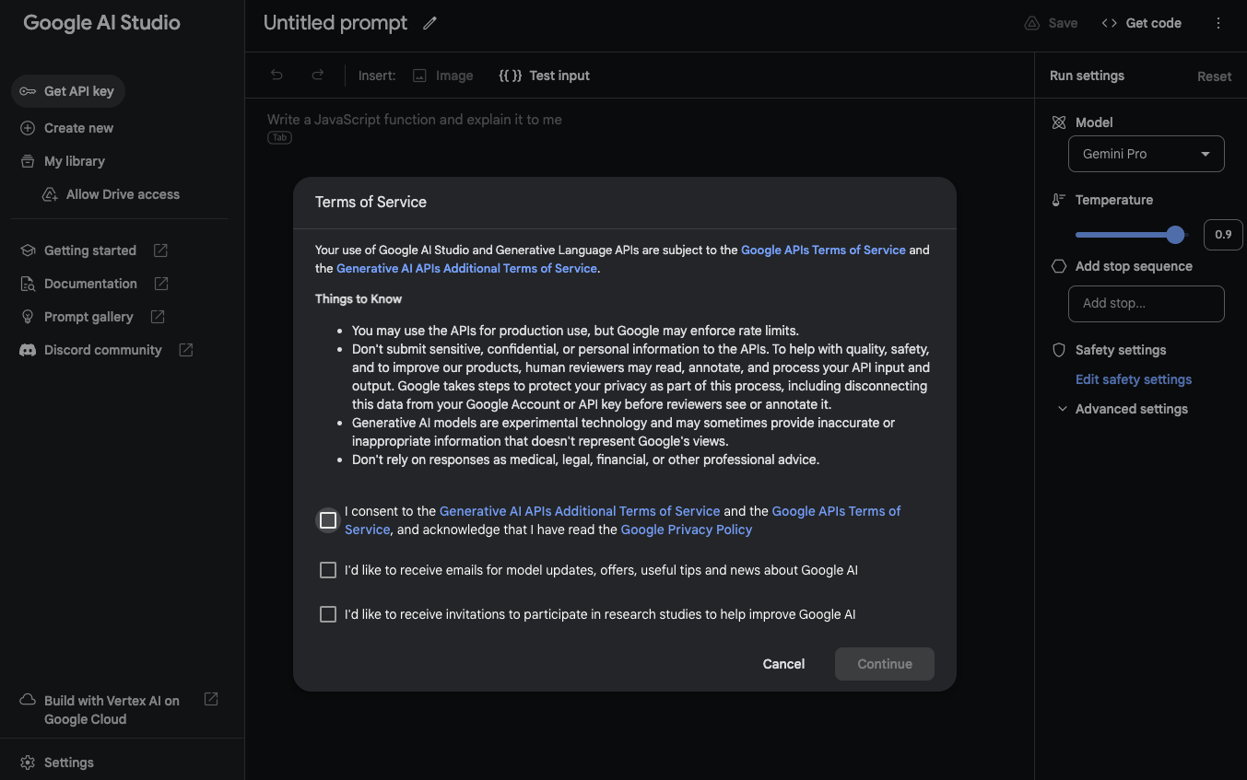Click the redo arrow in the toolbar
This screenshot has width=1247, height=780.
(x=317, y=76)
